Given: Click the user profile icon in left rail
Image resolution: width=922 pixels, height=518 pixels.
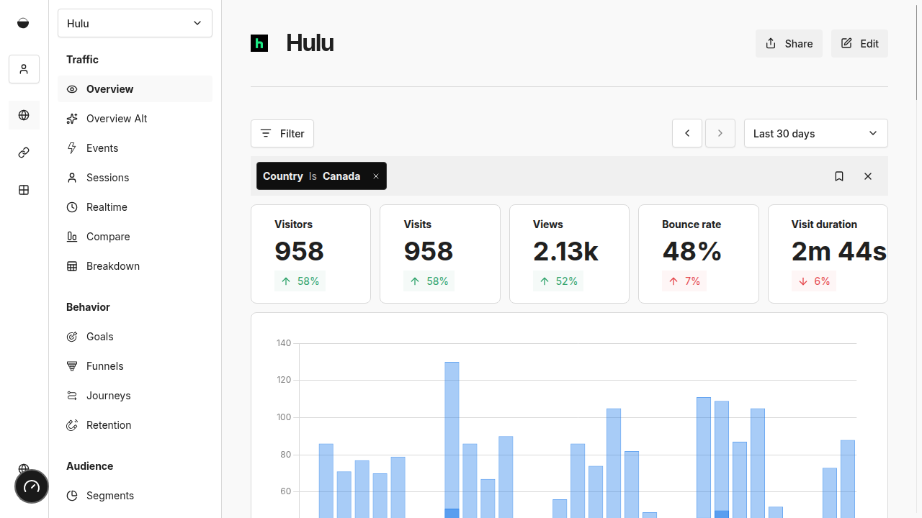Looking at the screenshot, I should coord(24,69).
